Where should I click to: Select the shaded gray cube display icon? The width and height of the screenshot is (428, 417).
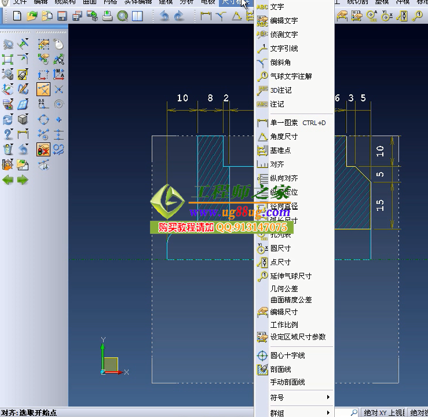coord(23,119)
